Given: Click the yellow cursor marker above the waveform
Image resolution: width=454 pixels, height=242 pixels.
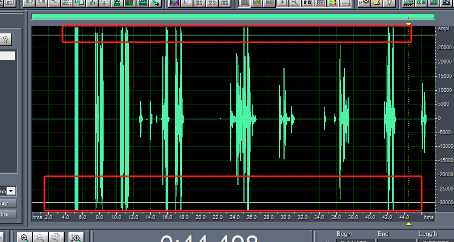Looking at the screenshot, I should [x=408, y=24].
